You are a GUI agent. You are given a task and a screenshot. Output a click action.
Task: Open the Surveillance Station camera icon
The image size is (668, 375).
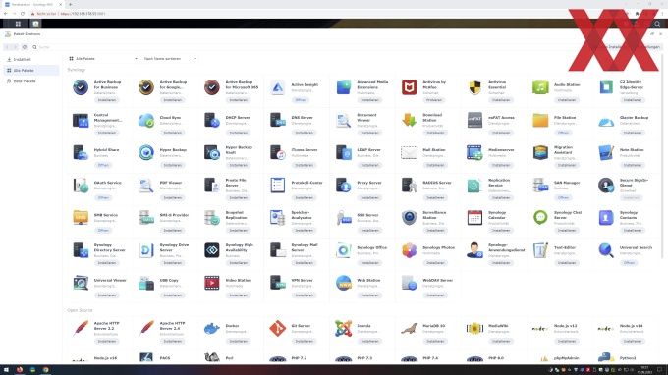[x=409, y=218]
